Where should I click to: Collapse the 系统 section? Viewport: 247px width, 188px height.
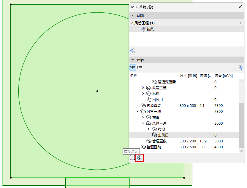pyautogui.click(x=133, y=15)
